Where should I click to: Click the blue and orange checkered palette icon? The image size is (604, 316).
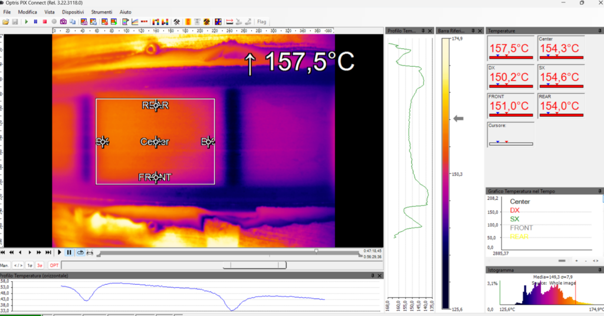(218, 22)
